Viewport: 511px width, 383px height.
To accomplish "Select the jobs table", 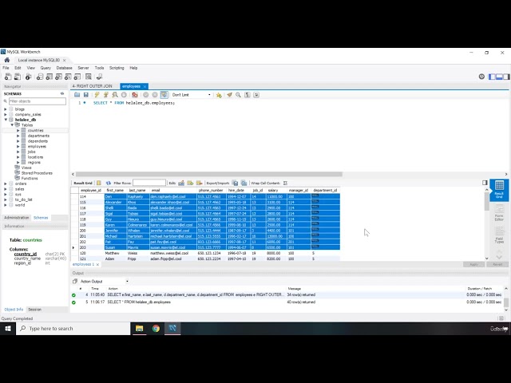I will click(x=32, y=152).
